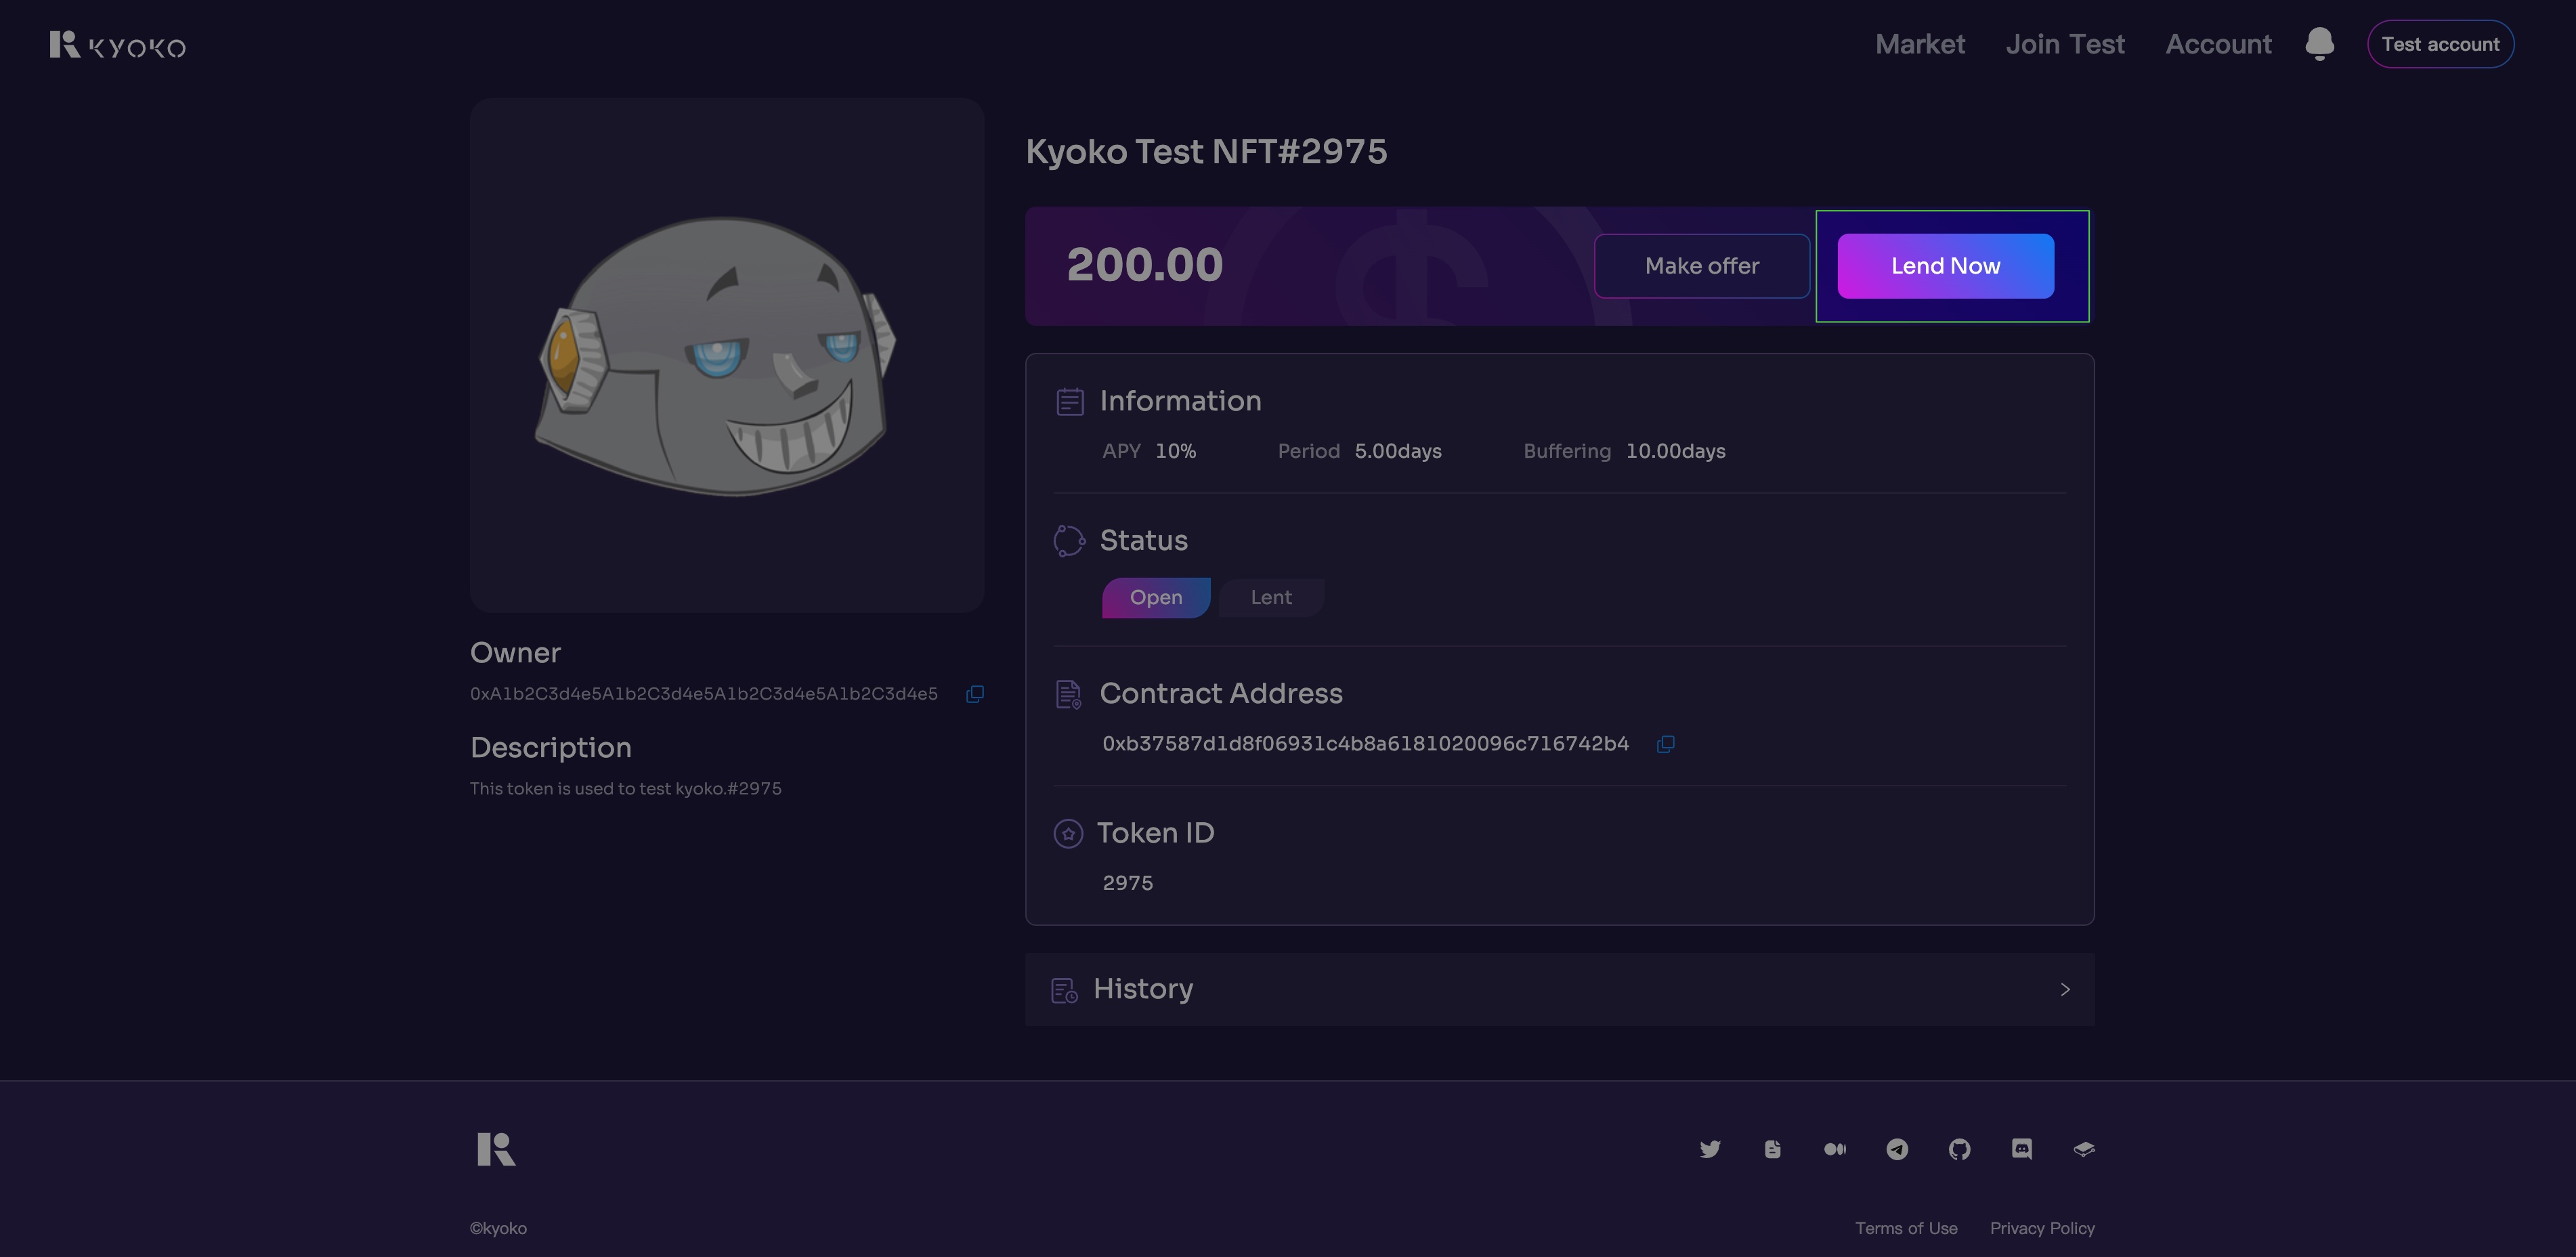The image size is (2576, 1257).
Task: Click the owner address 0xA1b2C3d4e5 text
Action: coord(704,694)
